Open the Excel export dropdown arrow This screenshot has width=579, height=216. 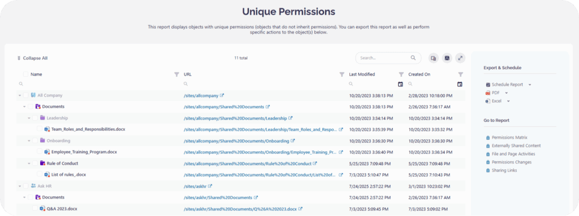tap(508, 101)
